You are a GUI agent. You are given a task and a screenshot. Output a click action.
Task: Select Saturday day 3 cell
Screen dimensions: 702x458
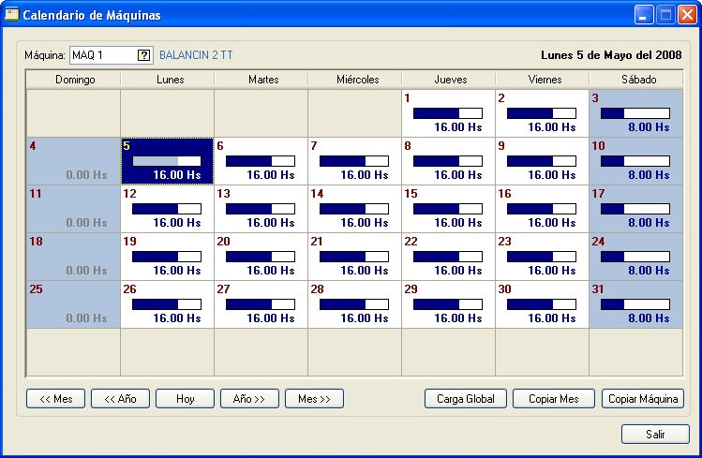(635, 112)
